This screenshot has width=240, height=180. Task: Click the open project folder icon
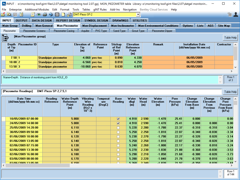tap(3, 15)
